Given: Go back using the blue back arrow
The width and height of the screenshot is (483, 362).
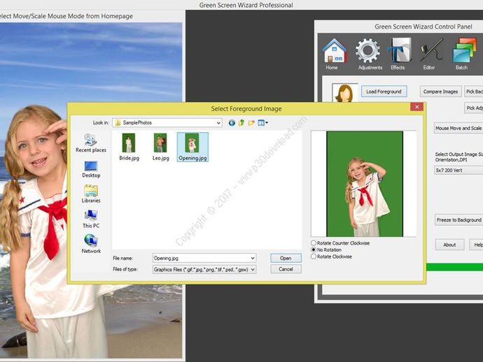Looking at the screenshot, I should [x=232, y=123].
